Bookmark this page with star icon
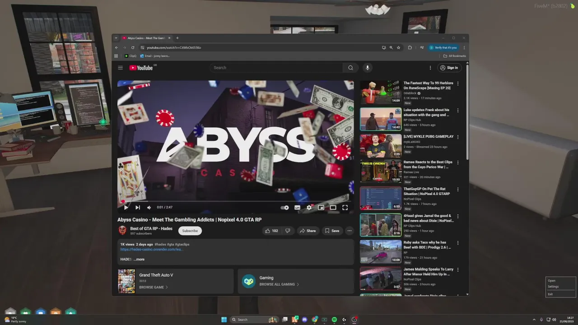The image size is (578, 325). (x=398, y=47)
